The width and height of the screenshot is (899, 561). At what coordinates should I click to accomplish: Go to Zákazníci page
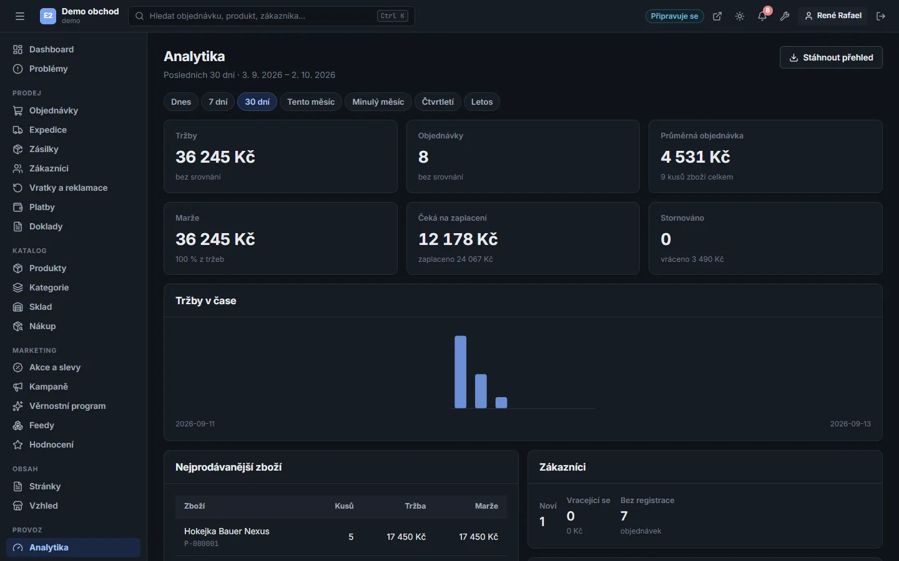(73, 168)
